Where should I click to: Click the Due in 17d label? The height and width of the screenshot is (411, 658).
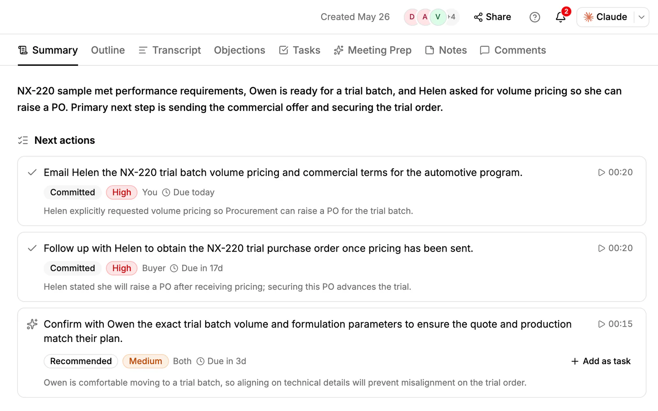click(197, 268)
